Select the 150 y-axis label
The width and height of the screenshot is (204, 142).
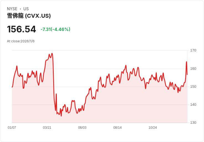(x=193, y=87)
